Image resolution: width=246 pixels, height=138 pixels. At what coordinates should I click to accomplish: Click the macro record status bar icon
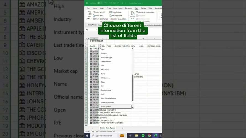click(x=93, y=132)
